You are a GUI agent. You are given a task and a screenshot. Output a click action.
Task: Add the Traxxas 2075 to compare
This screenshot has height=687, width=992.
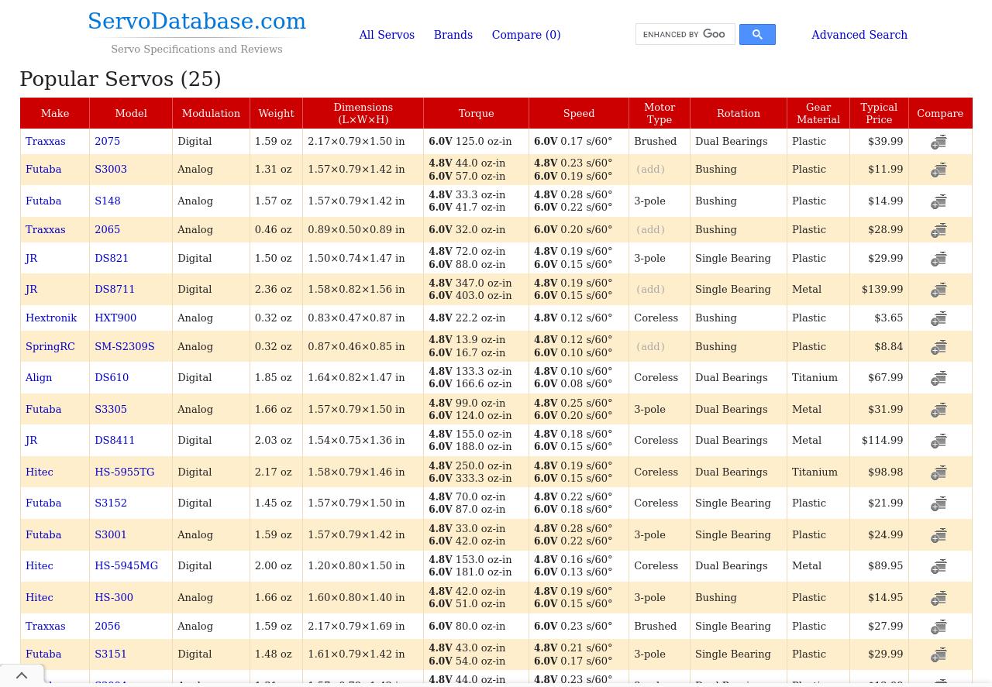click(x=939, y=142)
